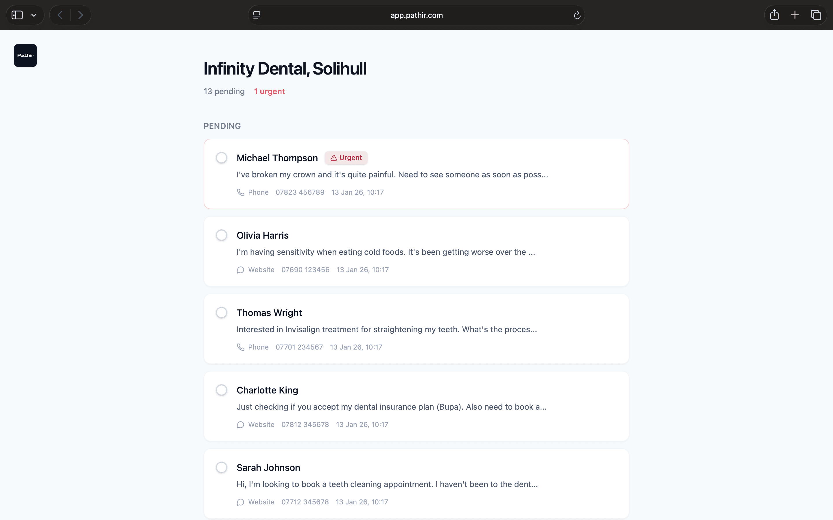Click the page reader icon in address bar

click(x=257, y=15)
